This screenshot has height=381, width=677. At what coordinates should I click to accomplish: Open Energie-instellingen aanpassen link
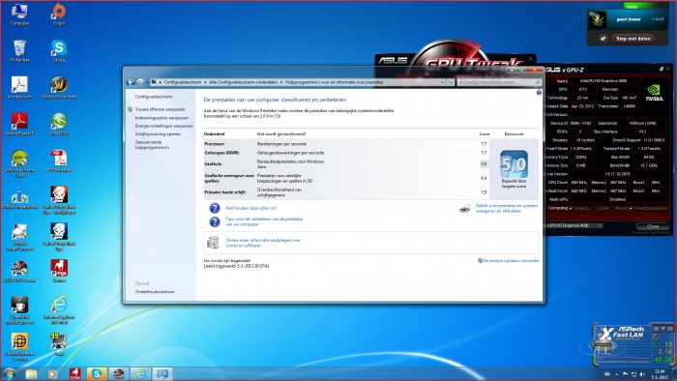tap(163, 126)
